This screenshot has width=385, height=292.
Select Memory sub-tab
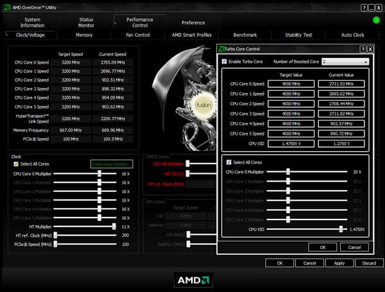[84, 35]
